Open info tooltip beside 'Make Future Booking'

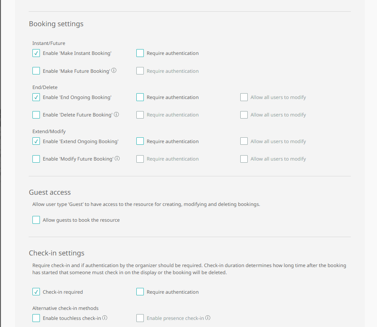tap(114, 71)
